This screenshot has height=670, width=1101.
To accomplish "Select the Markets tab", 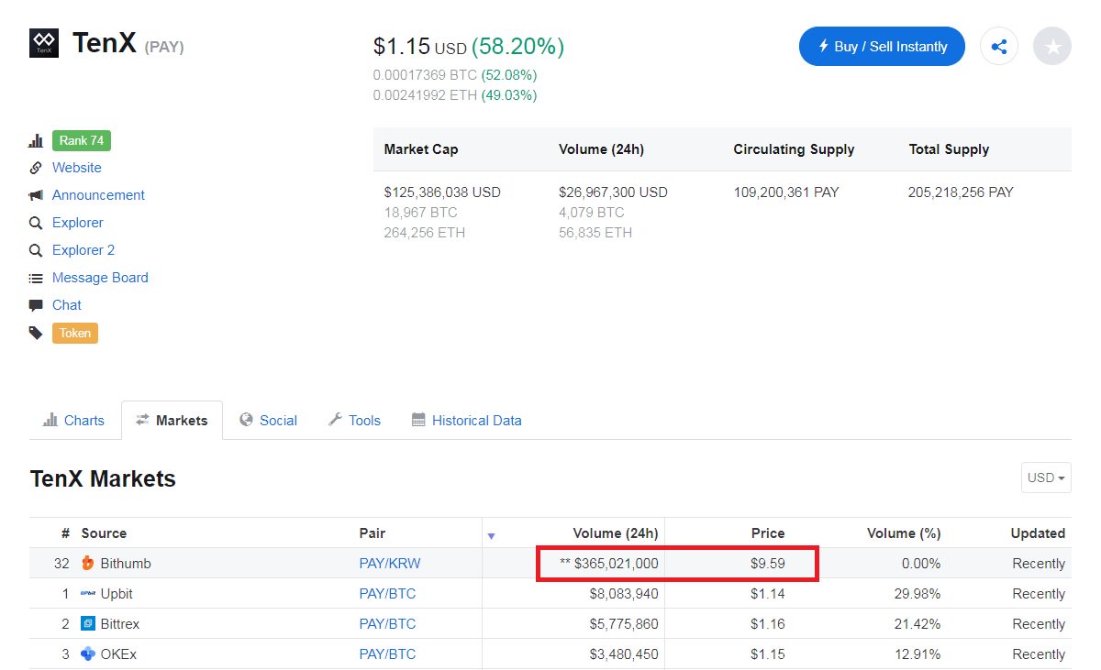I will click(x=172, y=421).
